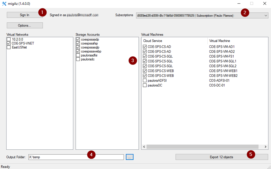Open the Options dialog
271x169 pixels.
pos(25,26)
